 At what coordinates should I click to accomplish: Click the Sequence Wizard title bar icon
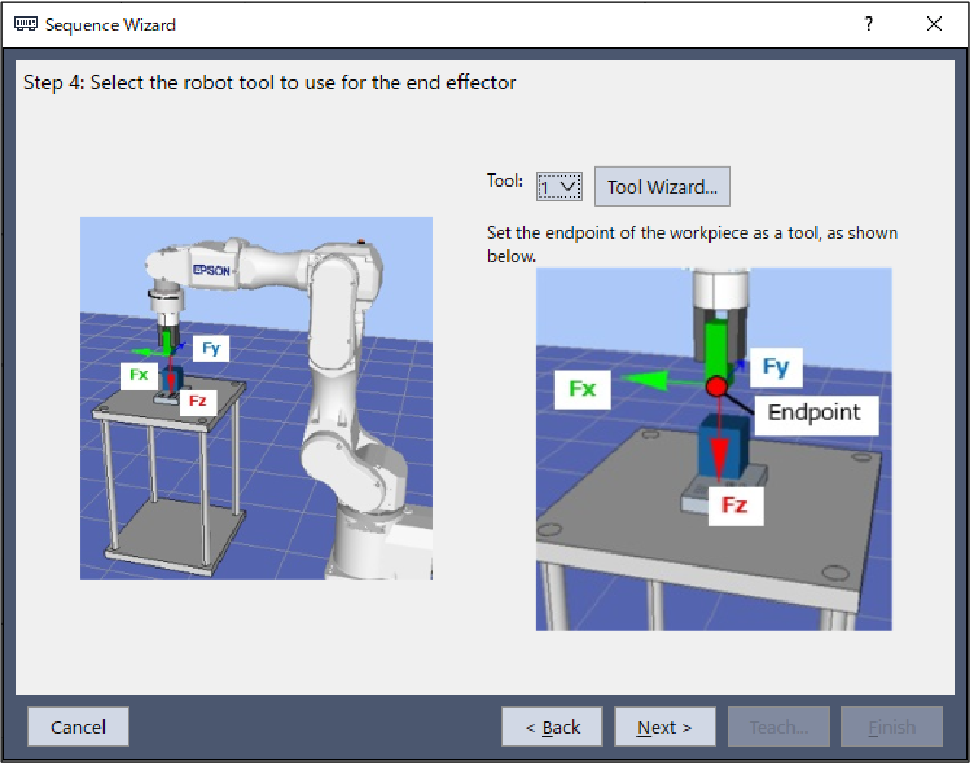(x=25, y=25)
